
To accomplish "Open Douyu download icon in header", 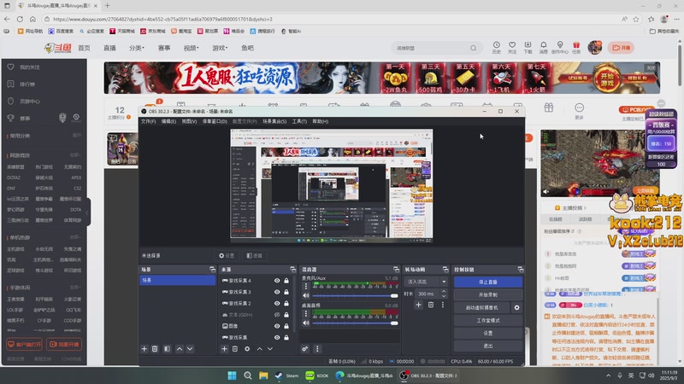I will tap(528, 48).
